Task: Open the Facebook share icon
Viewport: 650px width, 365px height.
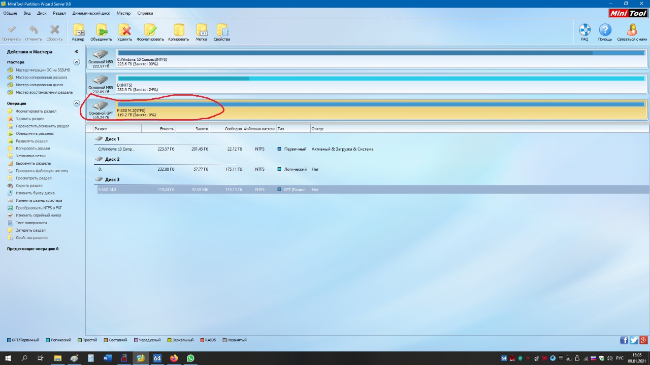Action: (624, 340)
